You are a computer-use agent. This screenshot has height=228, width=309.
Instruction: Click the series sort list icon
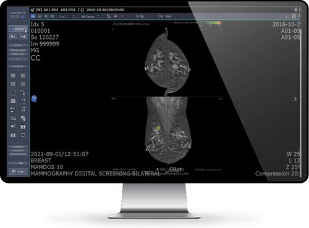tap(13, 118)
